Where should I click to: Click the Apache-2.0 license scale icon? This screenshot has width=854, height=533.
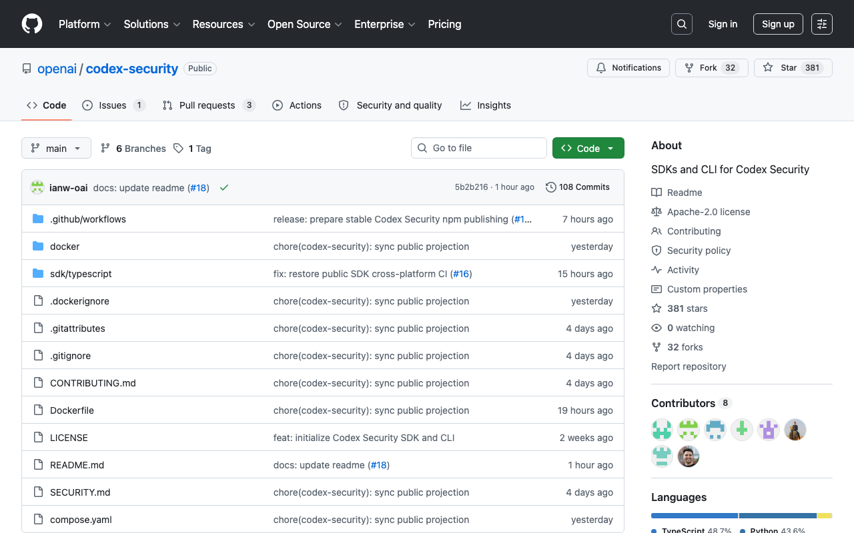point(657,212)
